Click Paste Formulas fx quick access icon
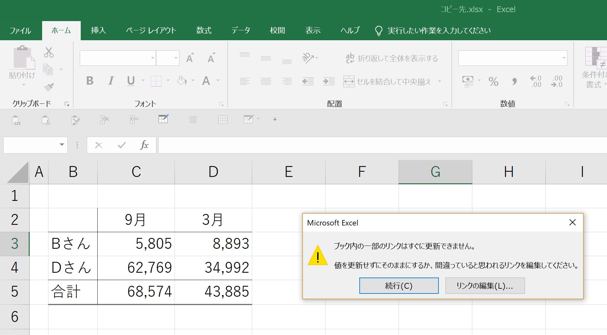Screen dimensions: 607x335 coord(46,120)
